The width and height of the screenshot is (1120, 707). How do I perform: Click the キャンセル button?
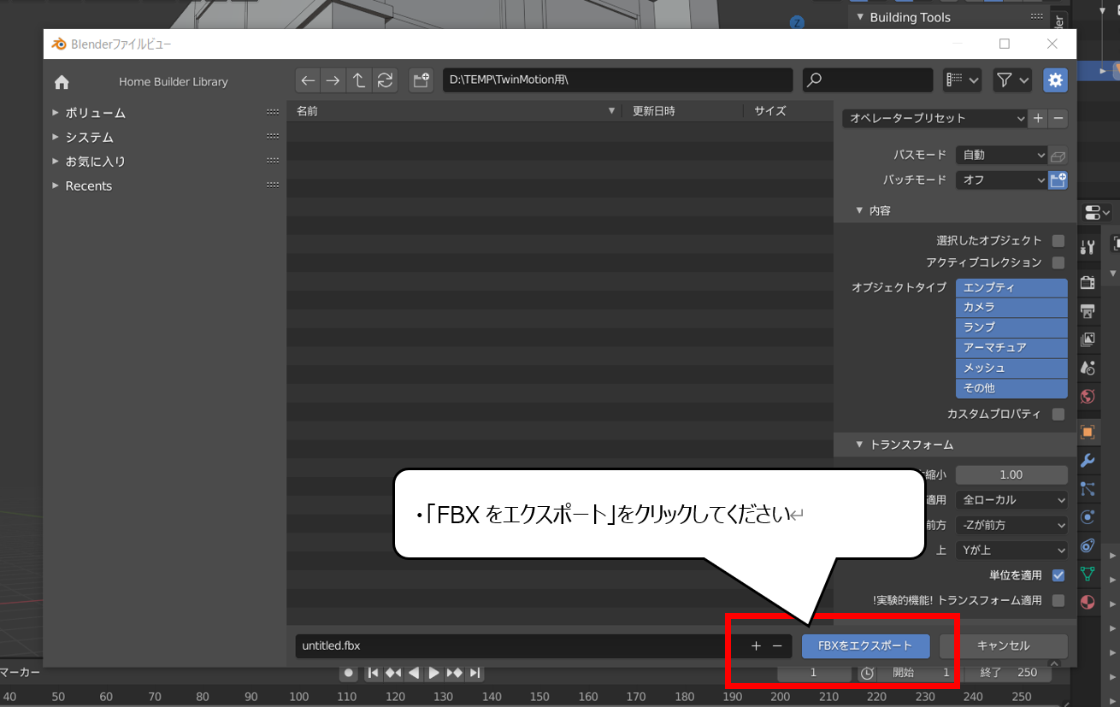(x=1004, y=646)
